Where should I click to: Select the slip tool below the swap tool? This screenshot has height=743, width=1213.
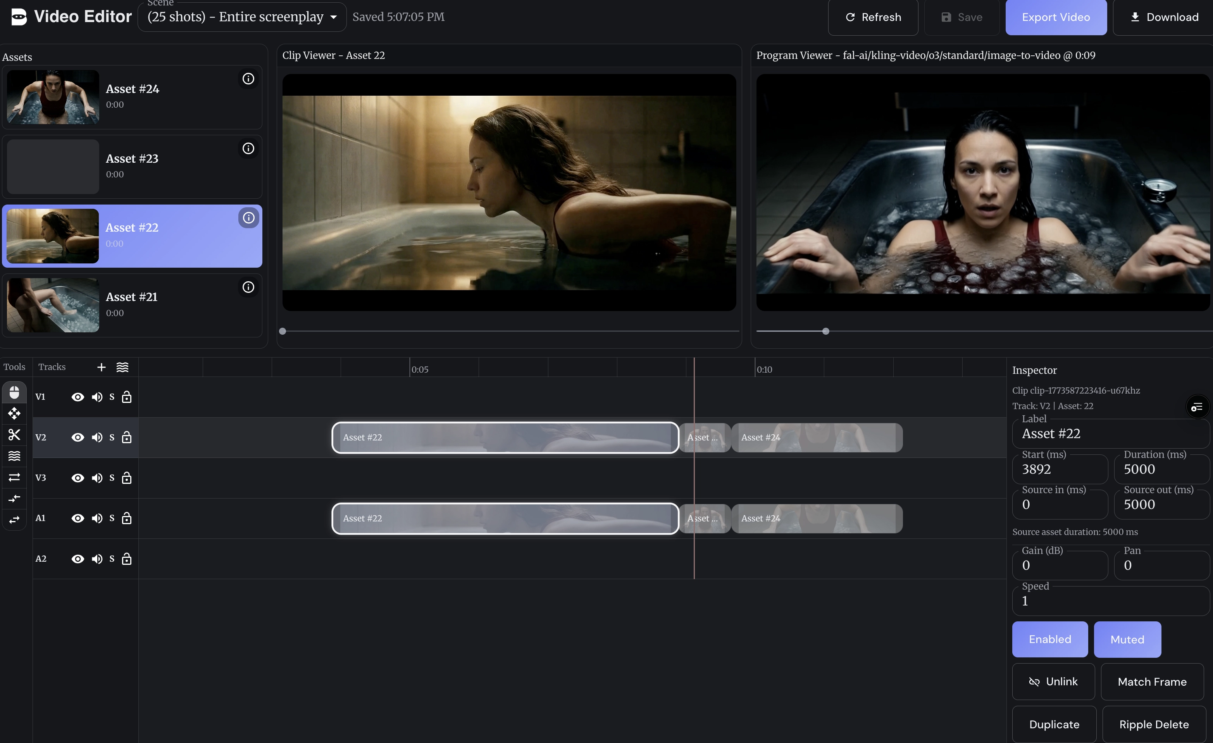[14, 499]
